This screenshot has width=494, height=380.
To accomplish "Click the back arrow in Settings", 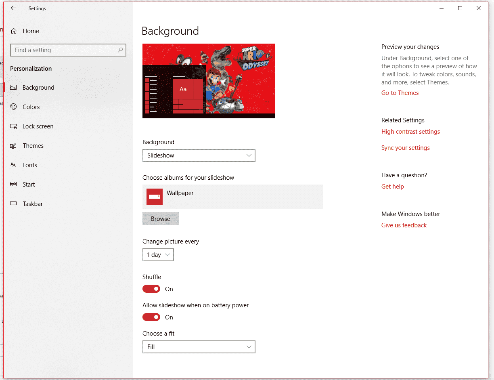I will click(x=13, y=8).
